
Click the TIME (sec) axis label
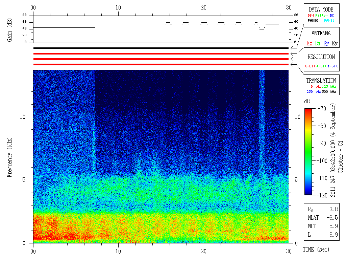pos(316,250)
